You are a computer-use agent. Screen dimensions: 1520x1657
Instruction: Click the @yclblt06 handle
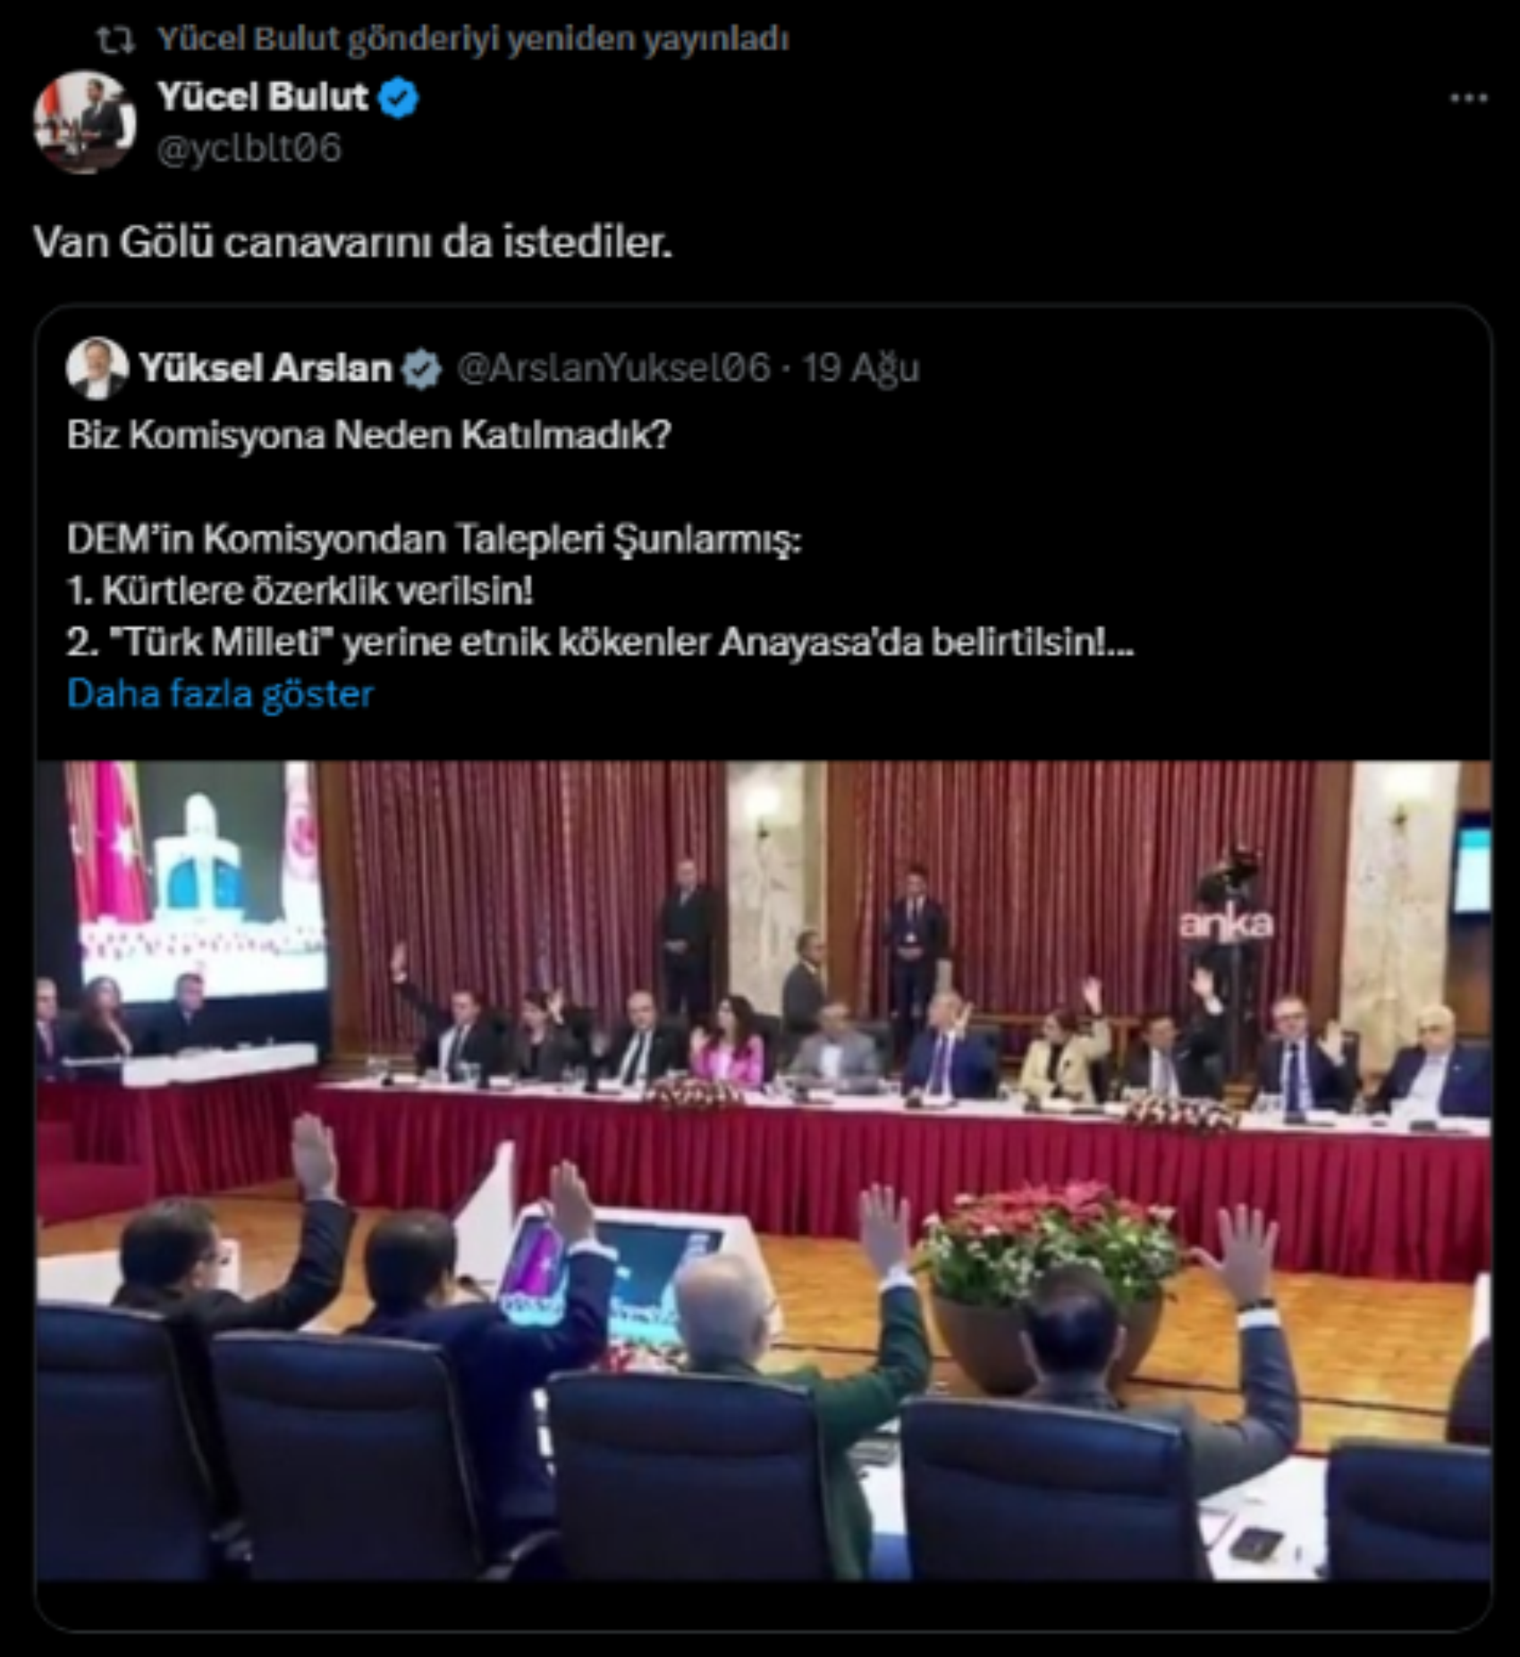pyautogui.click(x=249, y=148)
